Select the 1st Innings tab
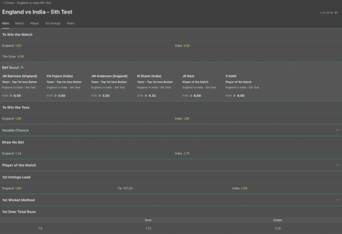 click(53, 23)
